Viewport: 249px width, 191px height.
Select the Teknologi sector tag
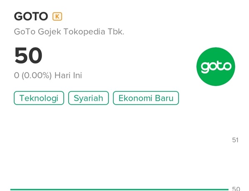click(39, 98)
